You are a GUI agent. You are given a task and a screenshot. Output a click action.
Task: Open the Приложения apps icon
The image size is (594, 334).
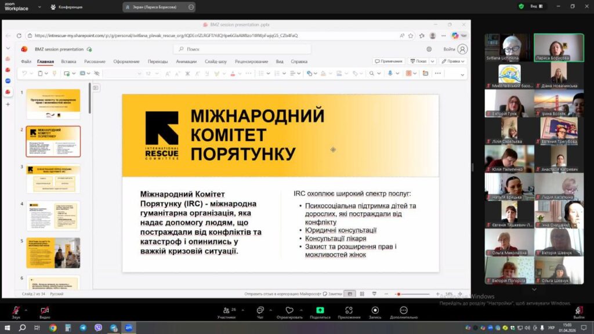[349, 311]
